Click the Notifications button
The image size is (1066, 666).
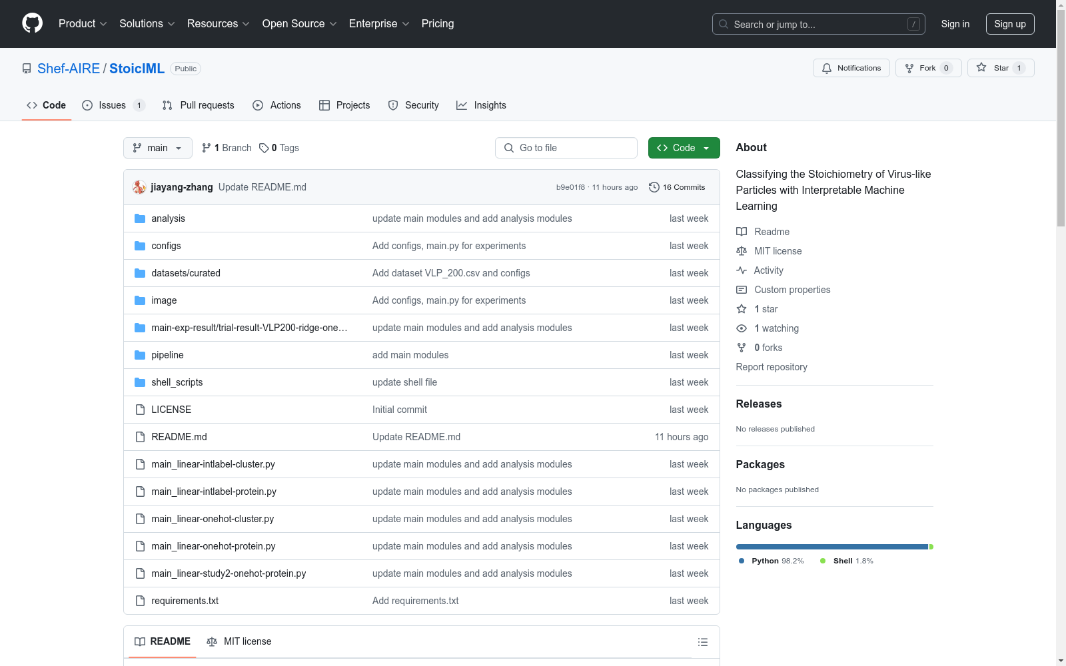click(x=851, y=68)
